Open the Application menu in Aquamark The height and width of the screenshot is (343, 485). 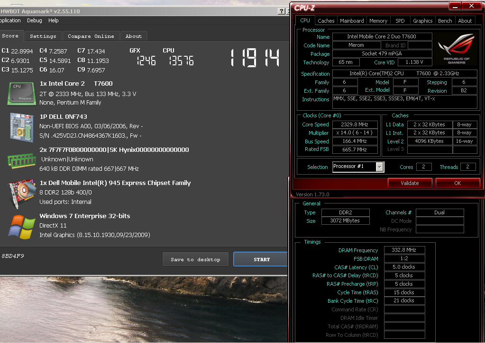pos(10,20)
